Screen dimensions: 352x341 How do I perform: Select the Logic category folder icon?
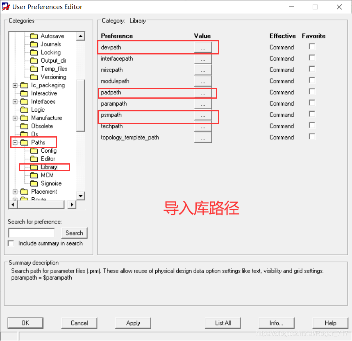24,110
